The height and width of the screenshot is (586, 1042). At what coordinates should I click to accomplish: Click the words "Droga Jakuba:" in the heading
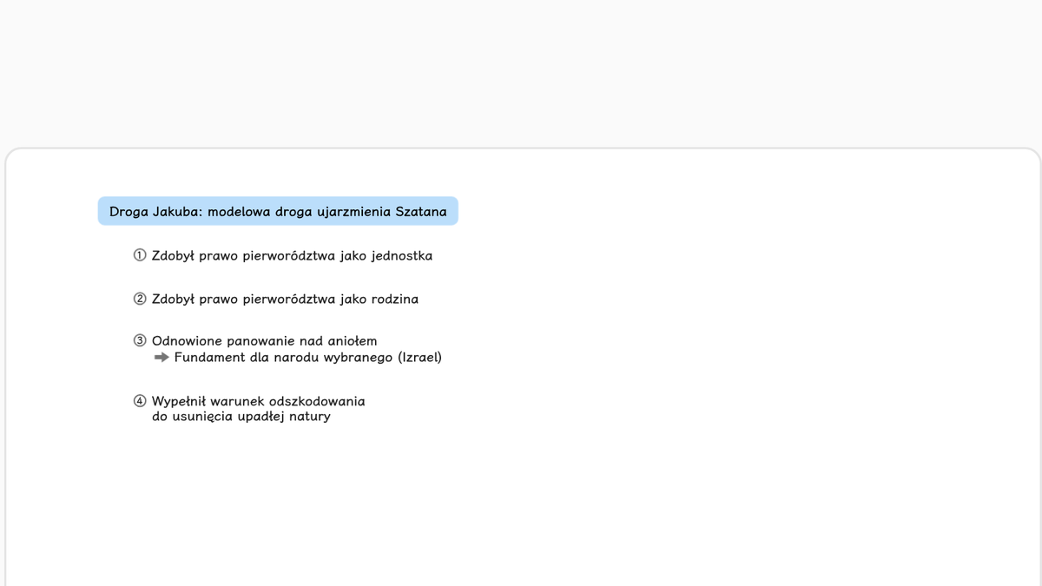156,212
